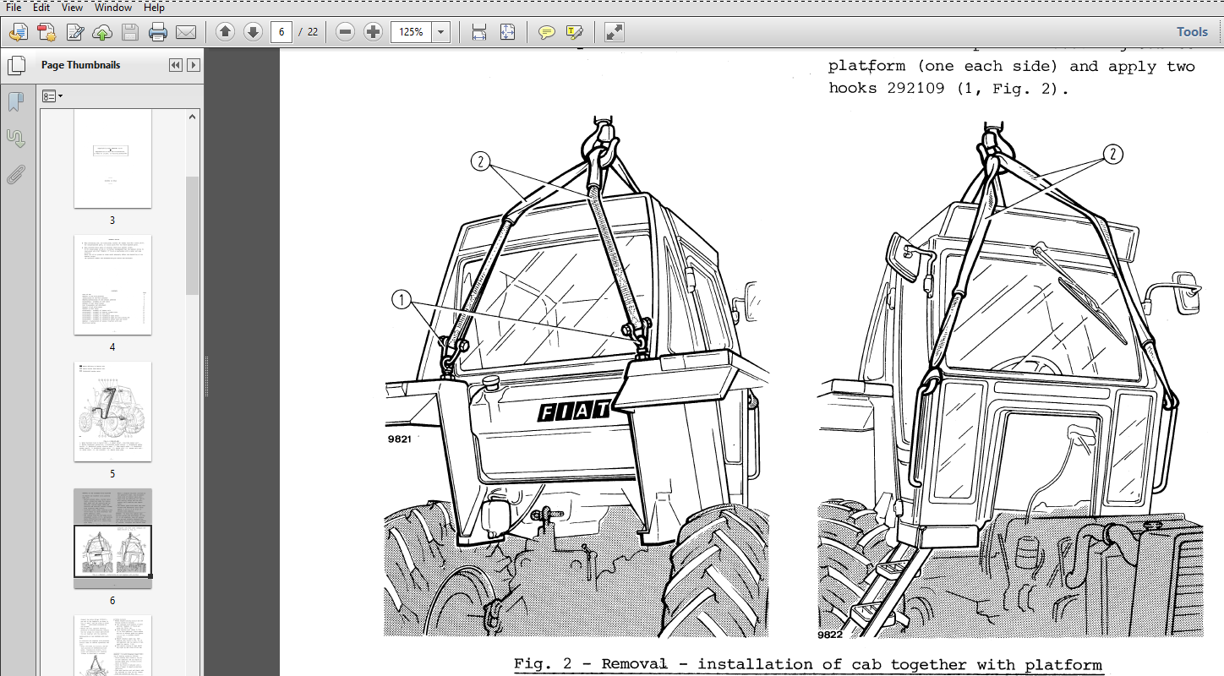Expand the thumbnails panel with the right arrow
The width and height of the screenshot is (1224, 676).
click(194, 65)
